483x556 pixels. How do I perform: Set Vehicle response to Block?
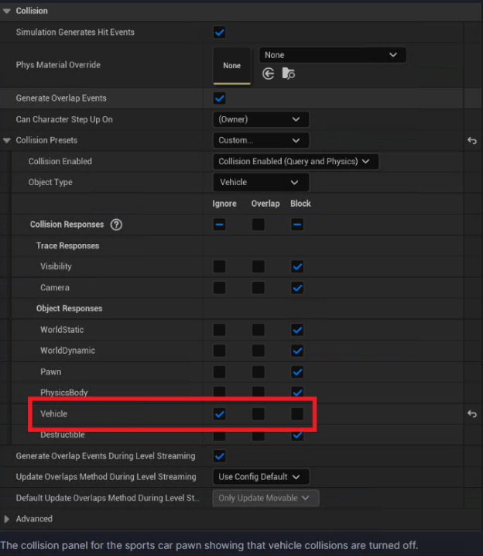pos(297,414)
